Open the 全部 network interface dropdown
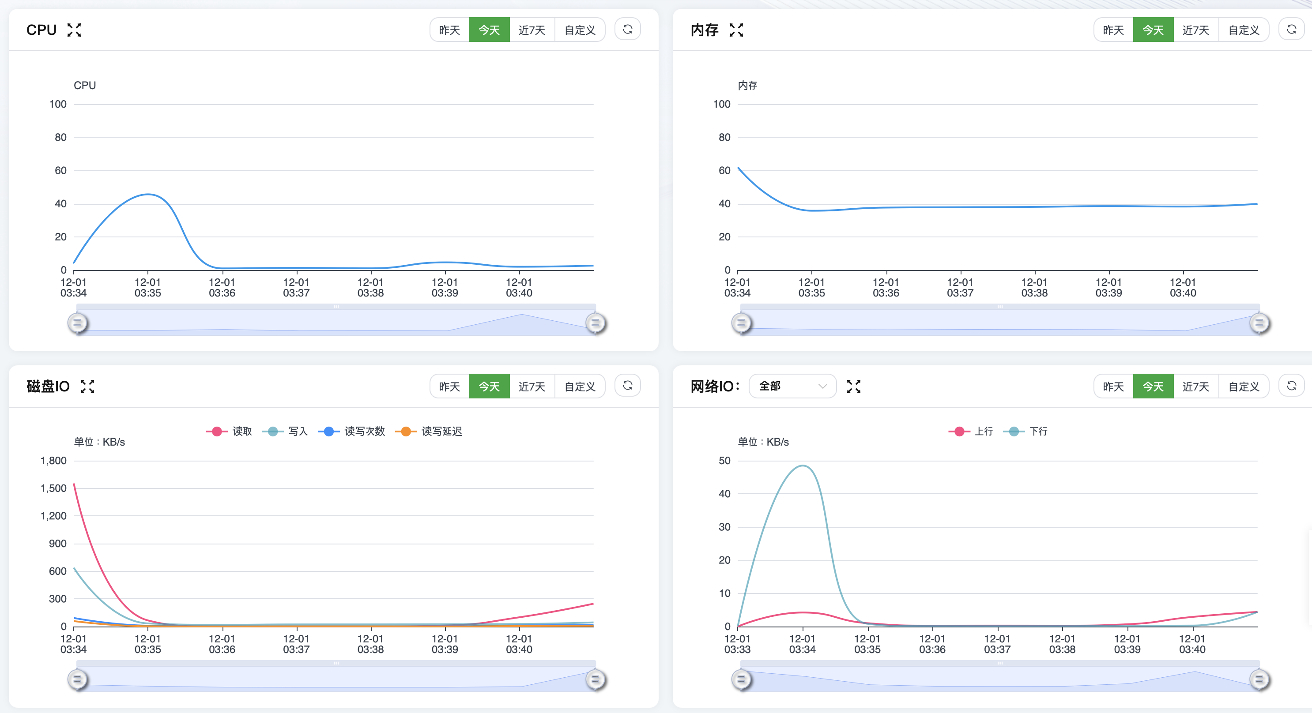This screenshot has height=713, width=1312. tap(792, 386)
